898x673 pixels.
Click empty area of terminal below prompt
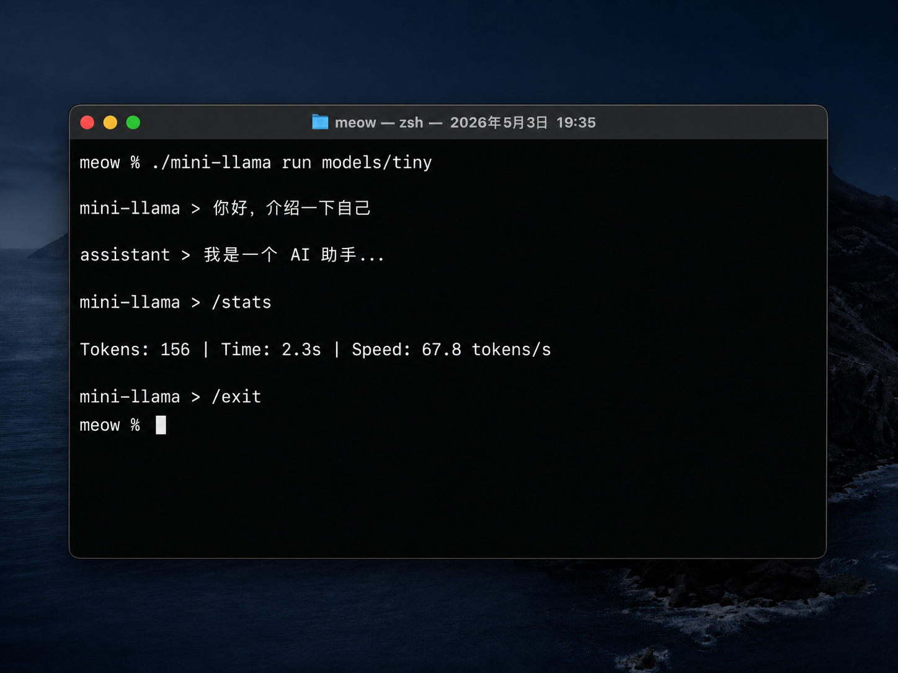pos(448,496)
